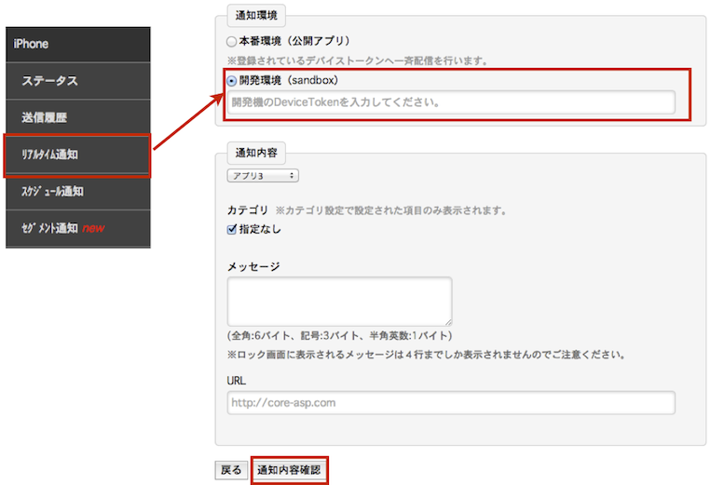Screen dimensions: 710x485
Task: Click the 通知内容確認 button
Action: 289,470
